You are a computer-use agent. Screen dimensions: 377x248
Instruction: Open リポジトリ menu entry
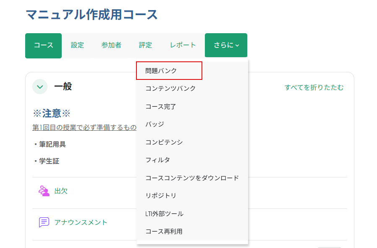[161, 196]
